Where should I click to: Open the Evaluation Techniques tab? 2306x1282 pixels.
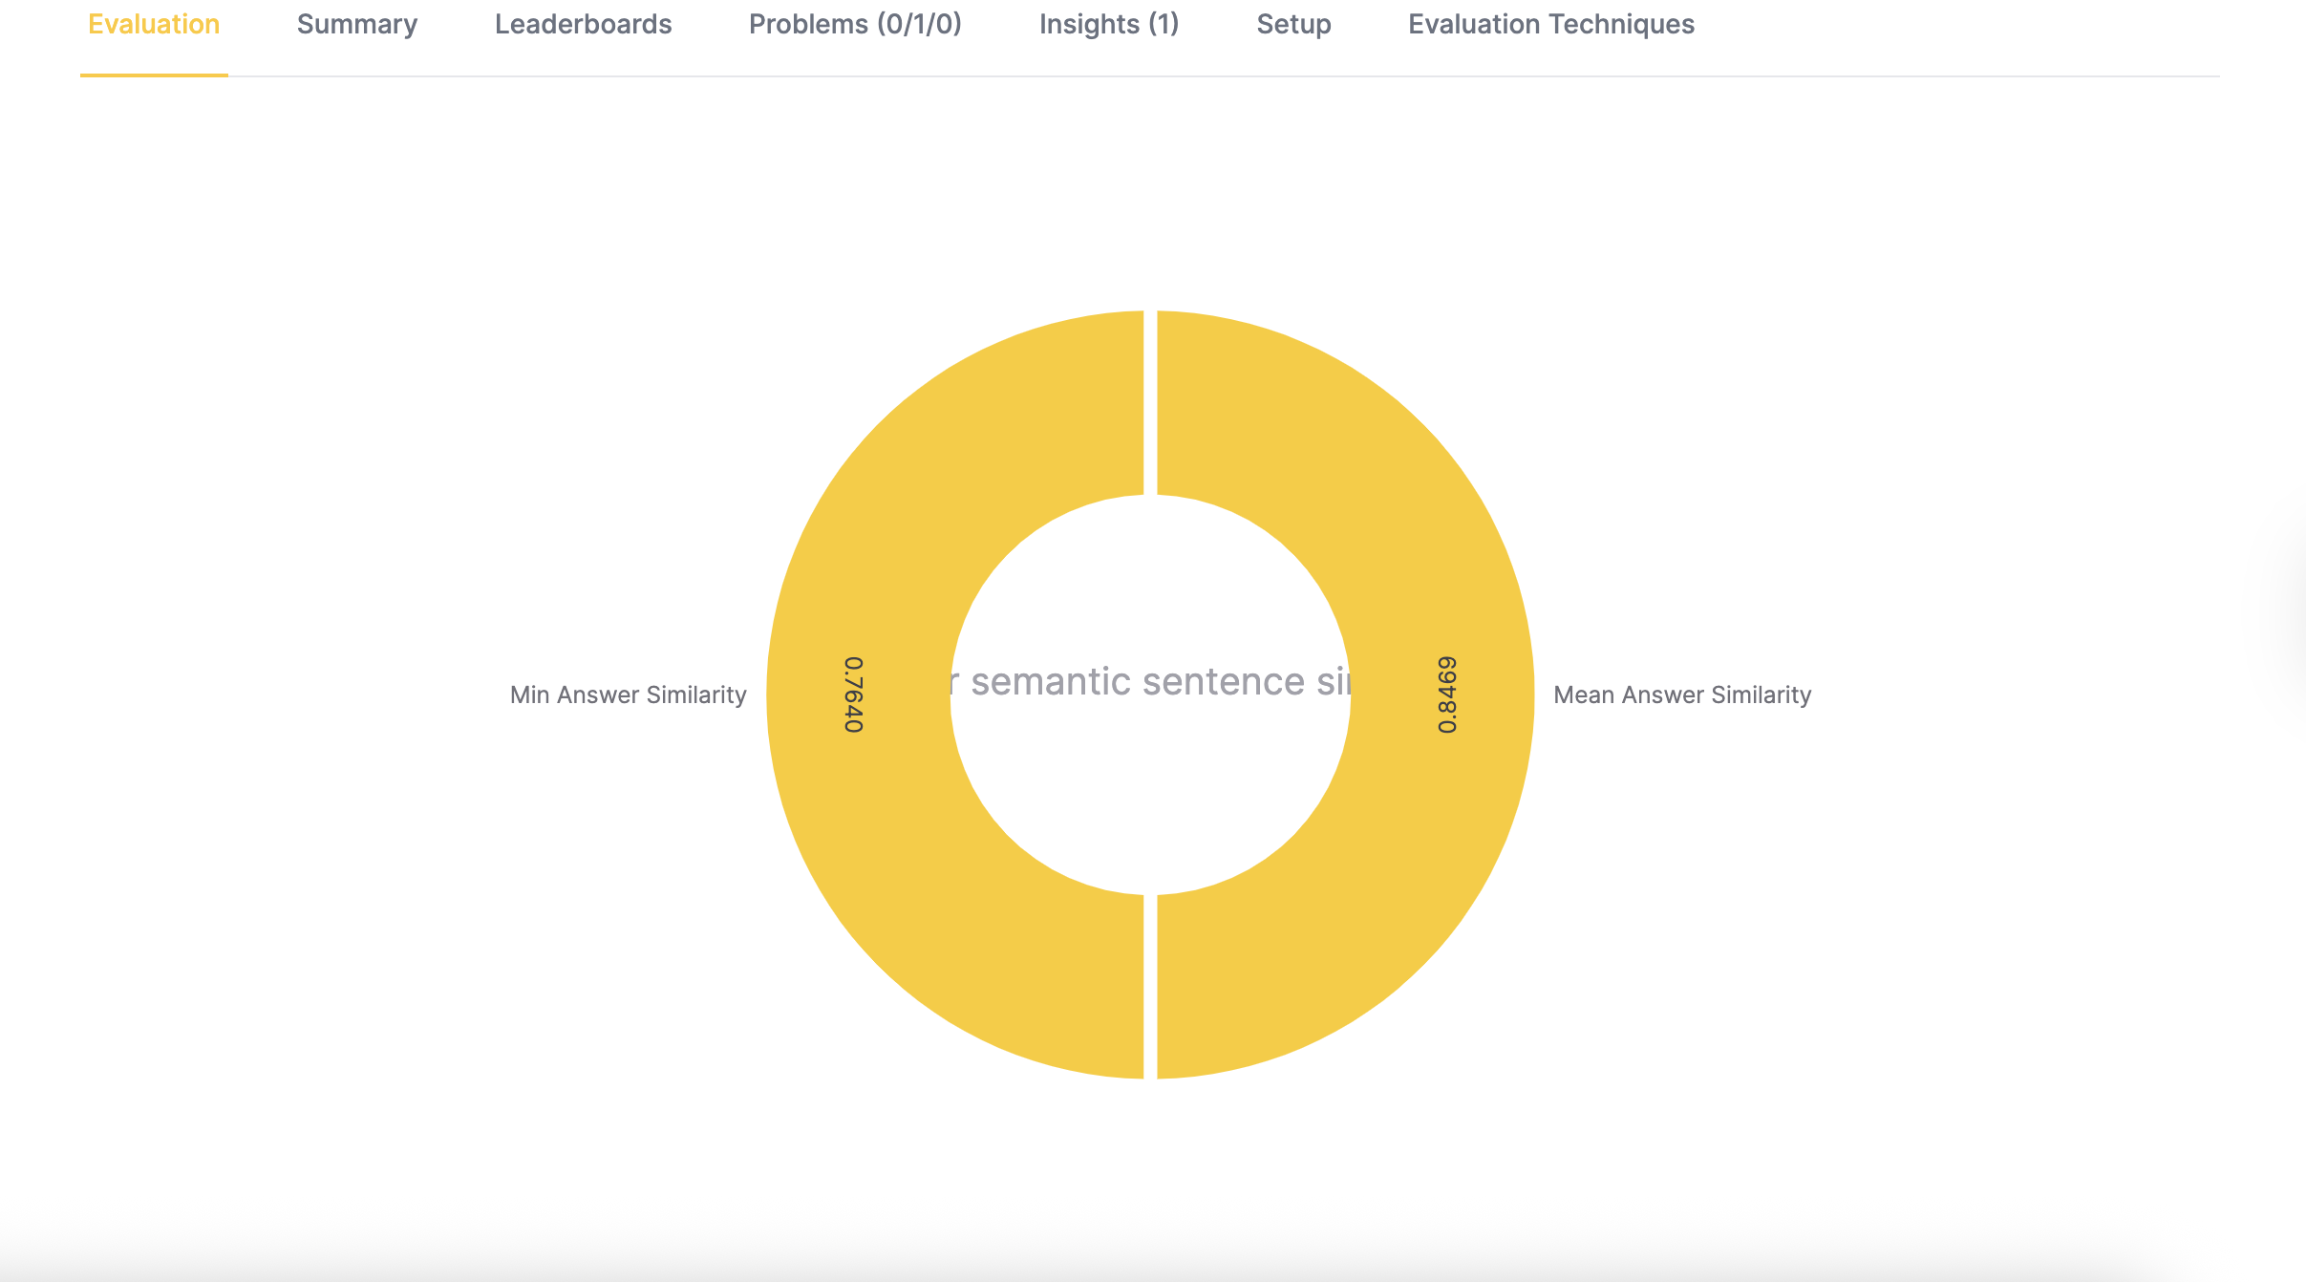(x=1550, y=25)
